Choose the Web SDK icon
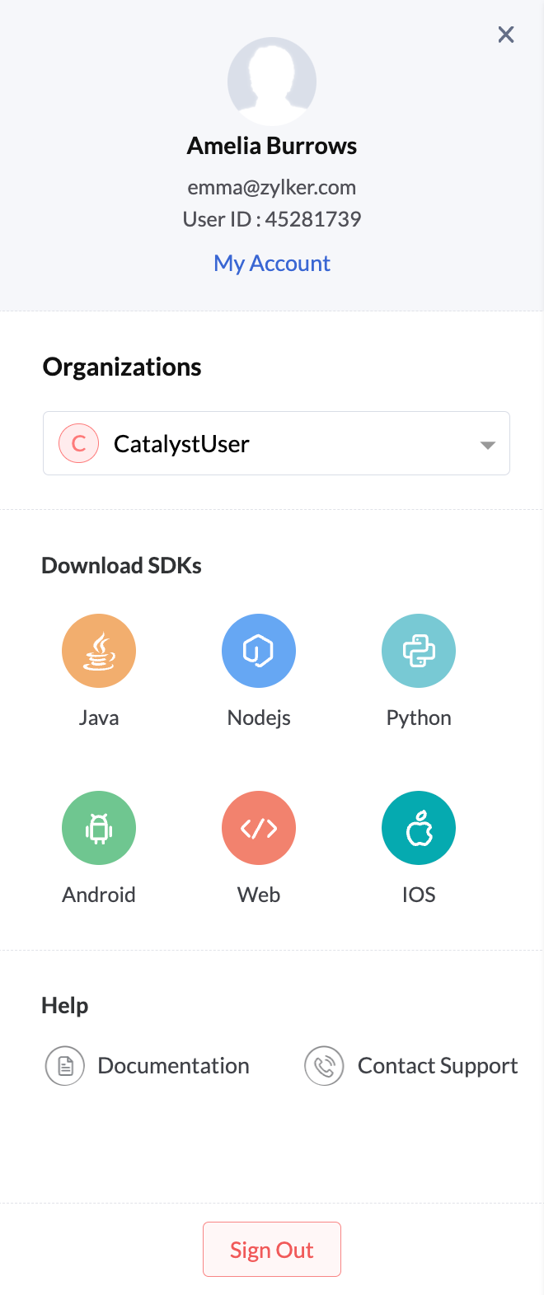 (259, 828)
